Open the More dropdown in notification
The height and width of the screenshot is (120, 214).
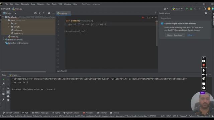click(191, 35)
